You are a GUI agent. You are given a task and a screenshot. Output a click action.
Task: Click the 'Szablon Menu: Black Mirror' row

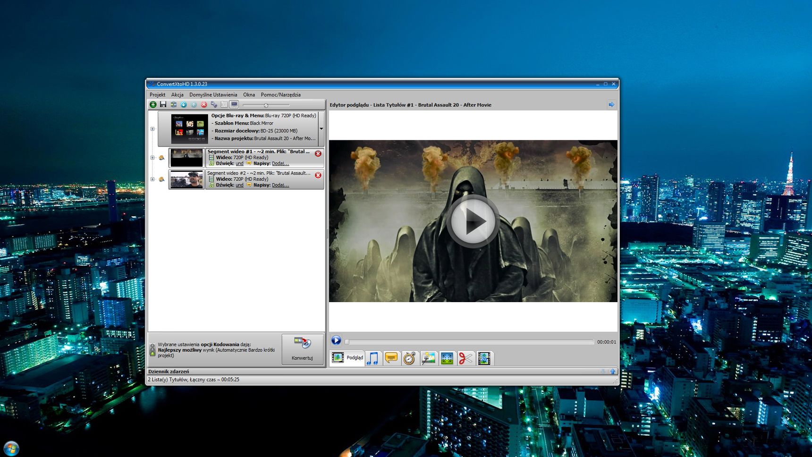tap(242, 123)
